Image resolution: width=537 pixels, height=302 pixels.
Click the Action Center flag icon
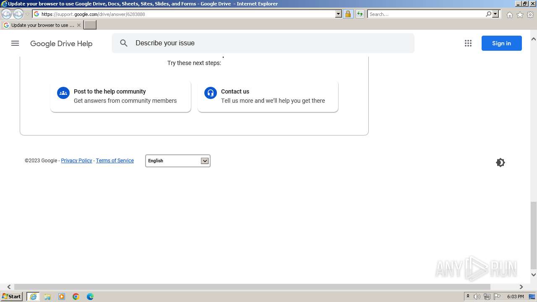click(497, 297)
